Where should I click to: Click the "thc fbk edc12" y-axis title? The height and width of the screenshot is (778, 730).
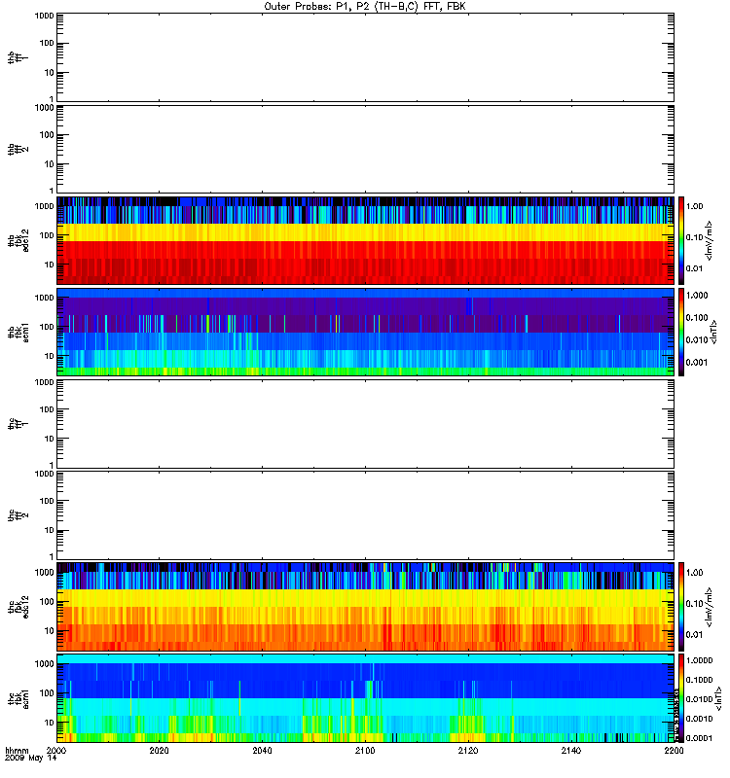[18, 607]
